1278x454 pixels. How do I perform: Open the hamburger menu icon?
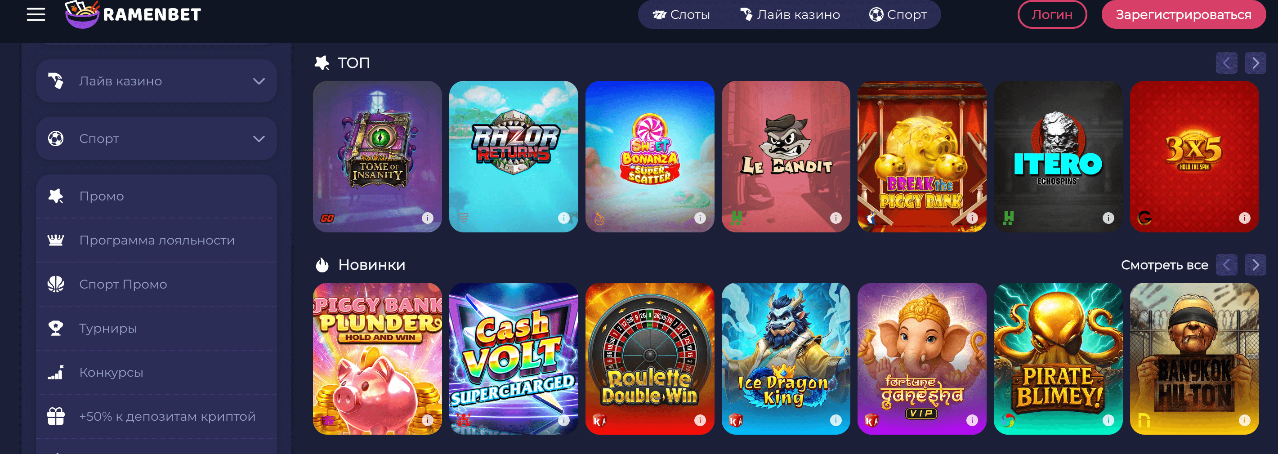pyautogui.click(x=36, y=14)
